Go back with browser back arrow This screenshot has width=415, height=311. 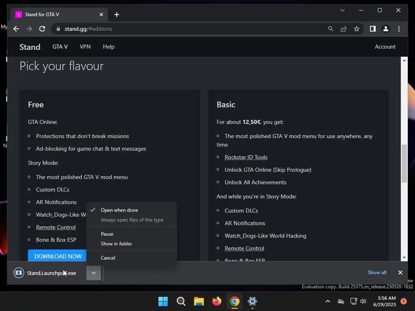[x=16, y=29]
